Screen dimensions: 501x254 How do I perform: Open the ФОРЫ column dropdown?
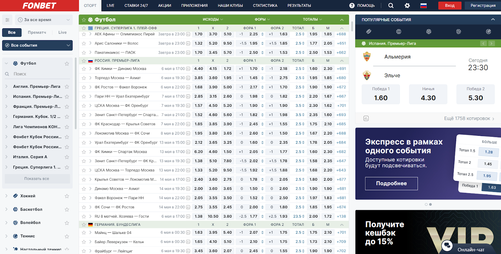point(262,19)
